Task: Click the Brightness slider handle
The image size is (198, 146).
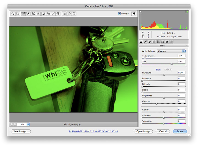Action: (164, 98)
